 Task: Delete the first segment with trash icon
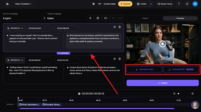click(x=120, y=27)
